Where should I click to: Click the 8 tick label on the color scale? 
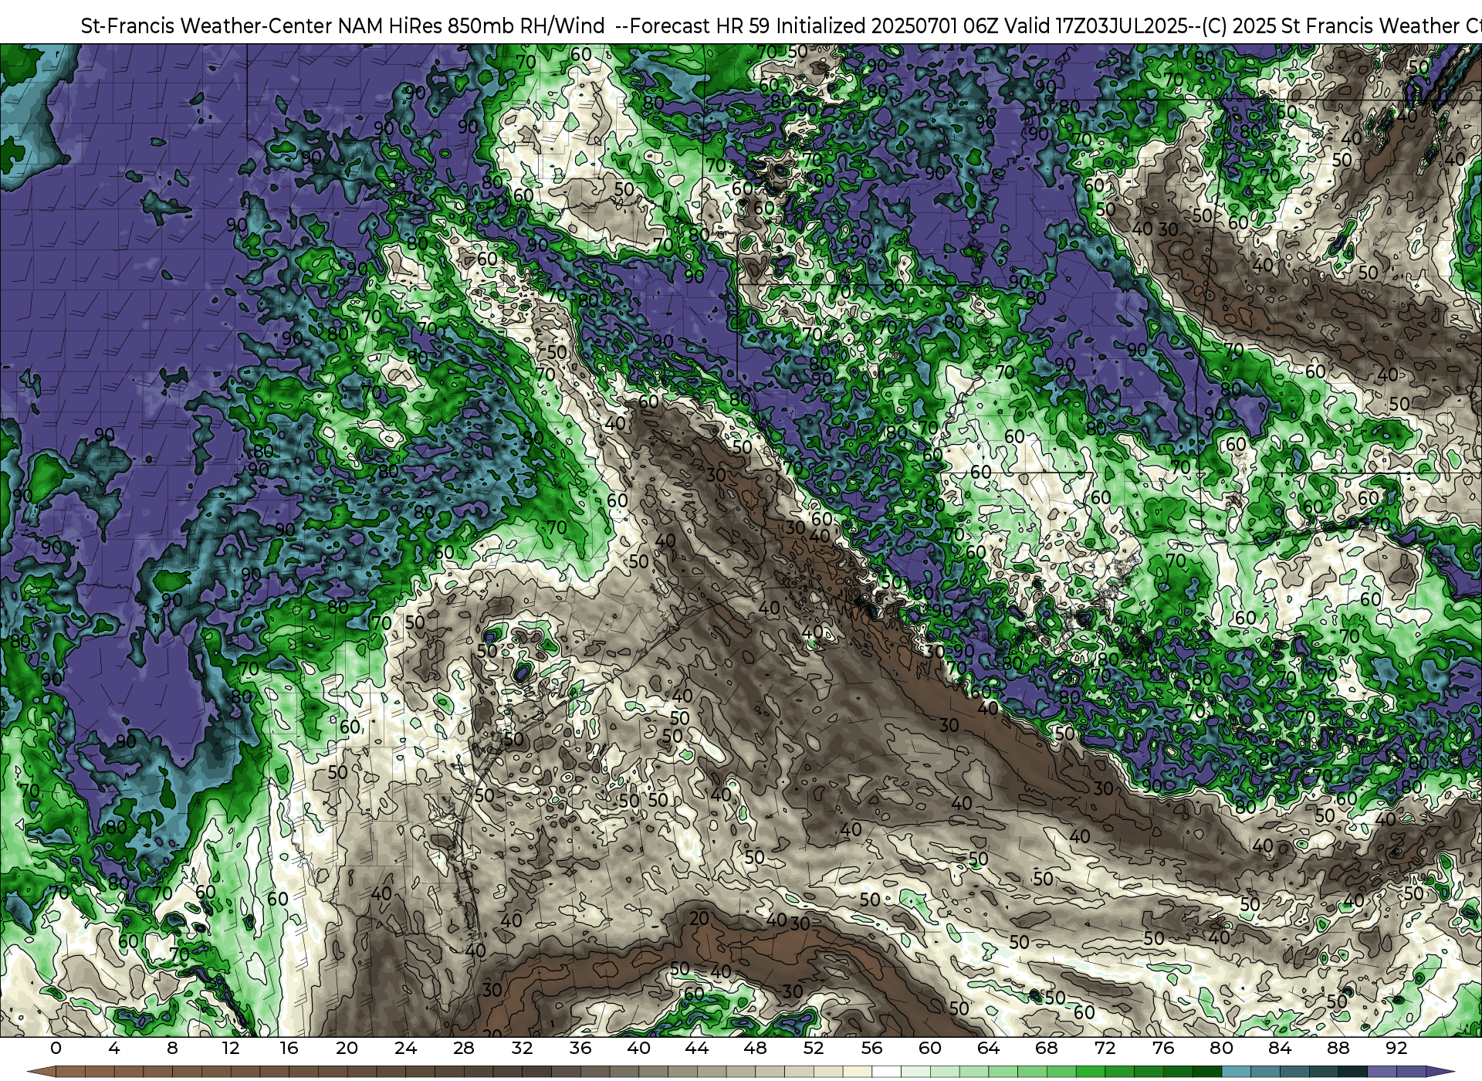pyautogui.click(x=172, y=1049)
